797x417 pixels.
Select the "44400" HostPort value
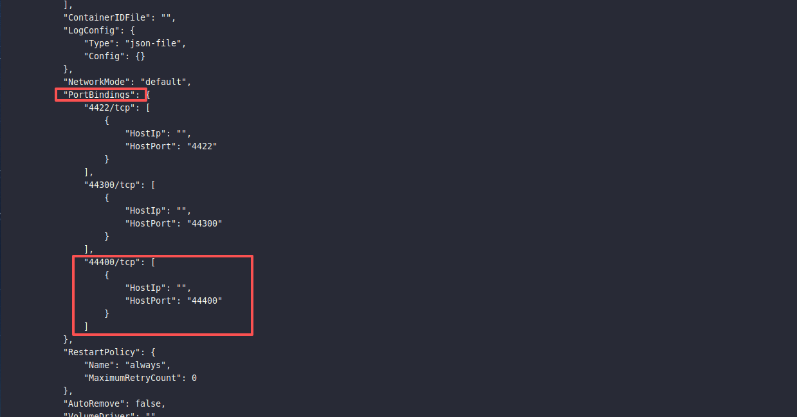click(x=204, y=301)
